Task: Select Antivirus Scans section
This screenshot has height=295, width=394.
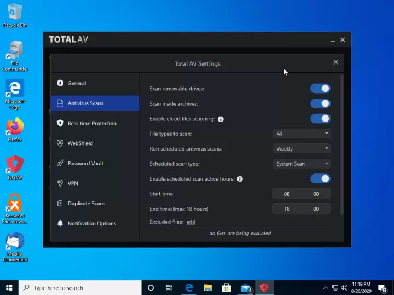Action: 95,103
